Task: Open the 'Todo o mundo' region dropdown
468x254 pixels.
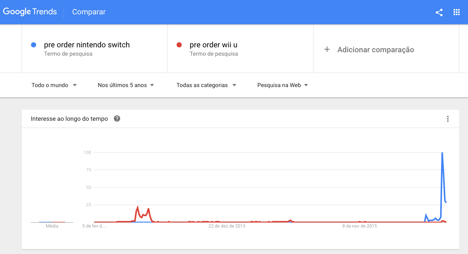Action: pos(54,85)
